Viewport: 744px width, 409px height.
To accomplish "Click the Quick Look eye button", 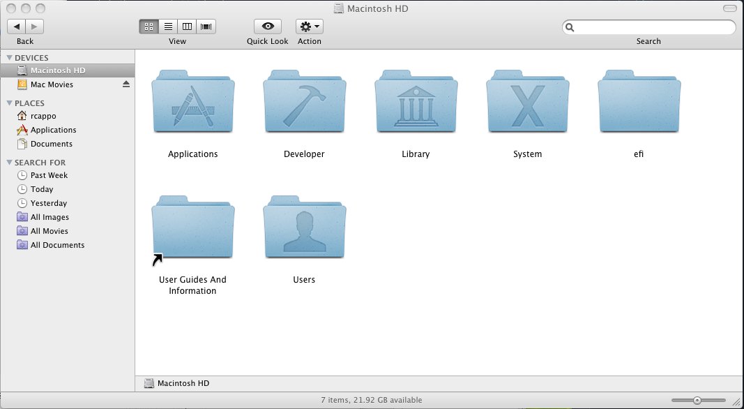I will point(268,27).
